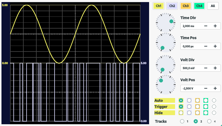Select 4 Tracks radio option
The width and height of the screenshot is (222, 126).
(x=209, y=121)
